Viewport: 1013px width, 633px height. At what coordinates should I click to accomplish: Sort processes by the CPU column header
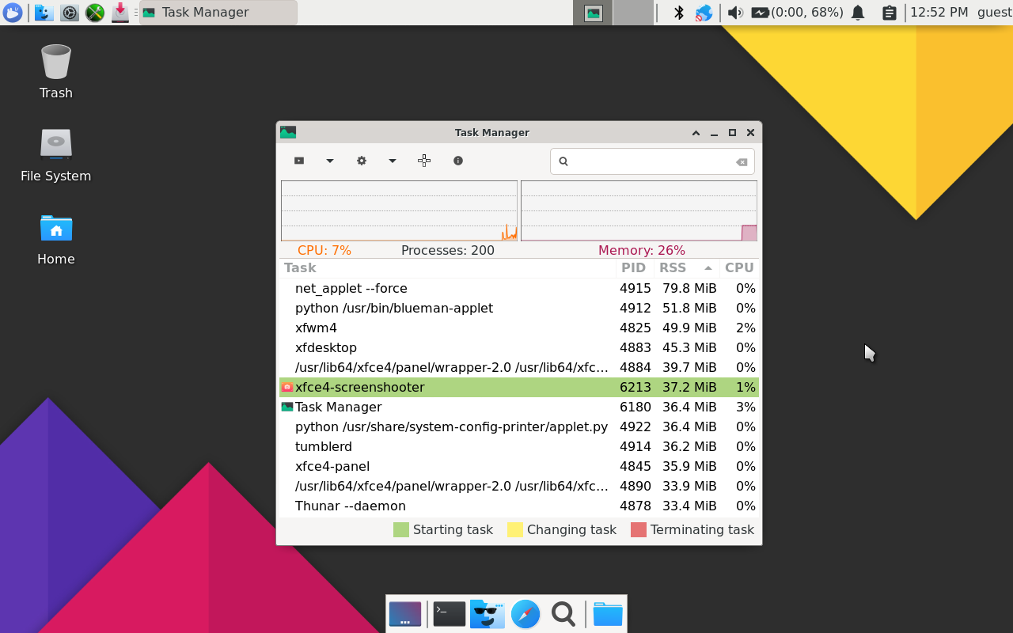tap(739, 268)
